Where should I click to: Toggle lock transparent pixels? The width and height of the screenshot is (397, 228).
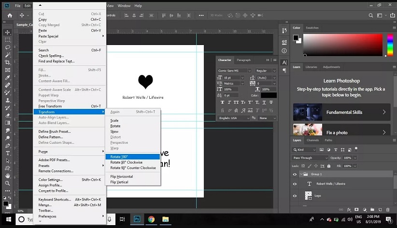click(x=303, y=166)
